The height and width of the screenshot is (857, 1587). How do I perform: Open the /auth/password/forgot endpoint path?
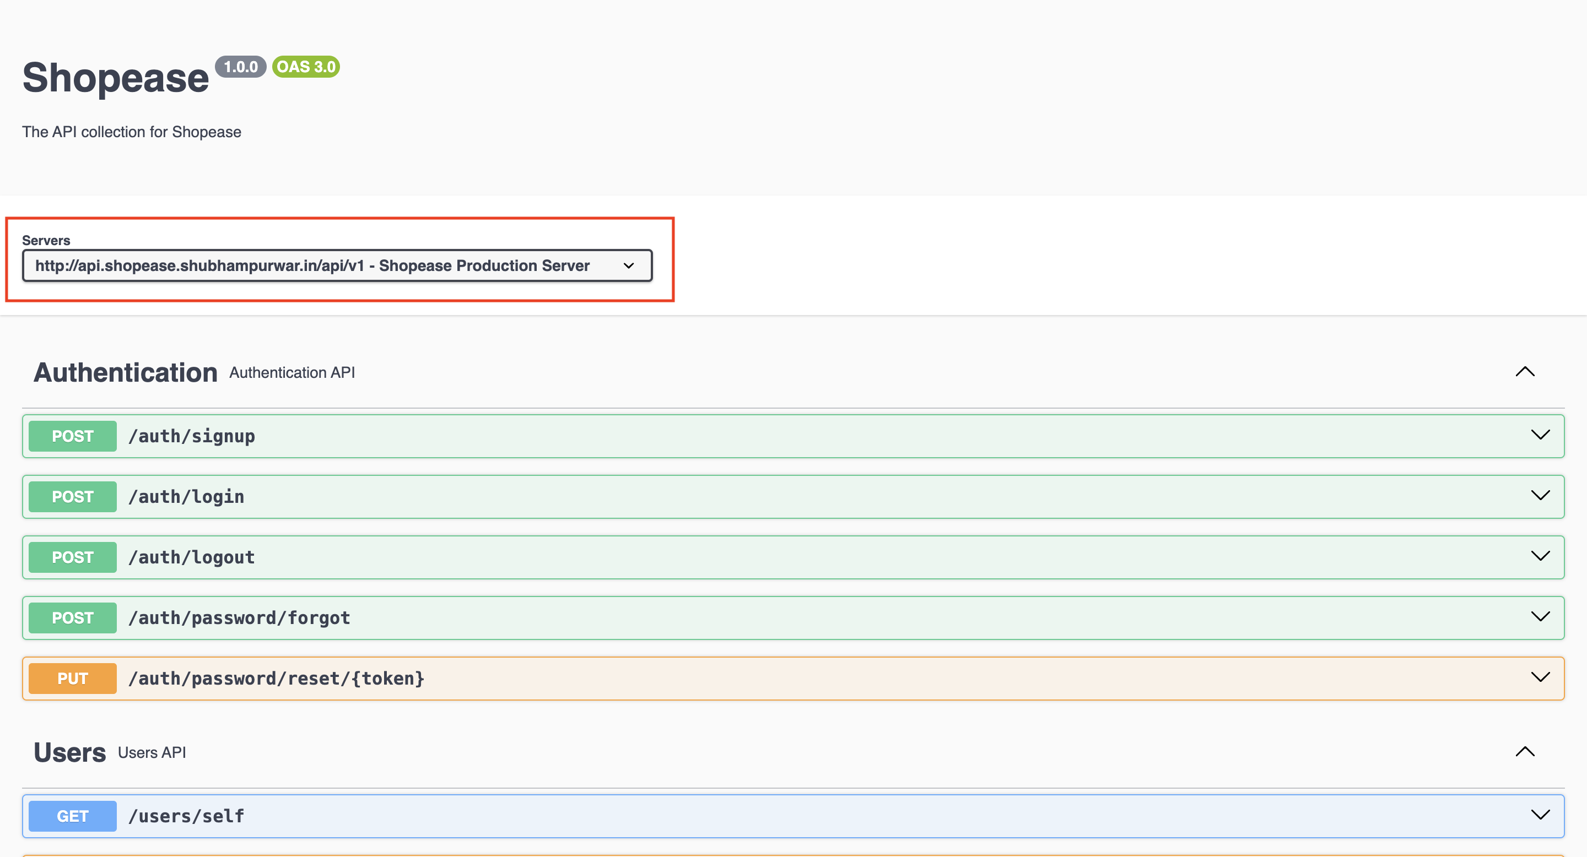tap(239, 617)
